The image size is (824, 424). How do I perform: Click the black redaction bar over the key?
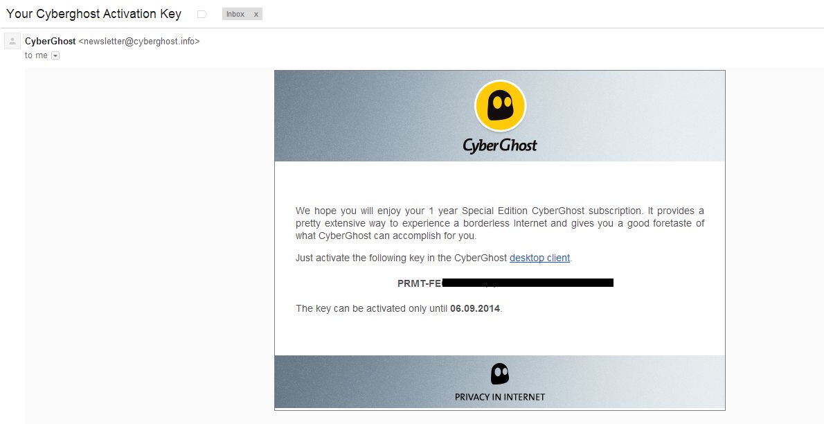[x=528, y=283]
